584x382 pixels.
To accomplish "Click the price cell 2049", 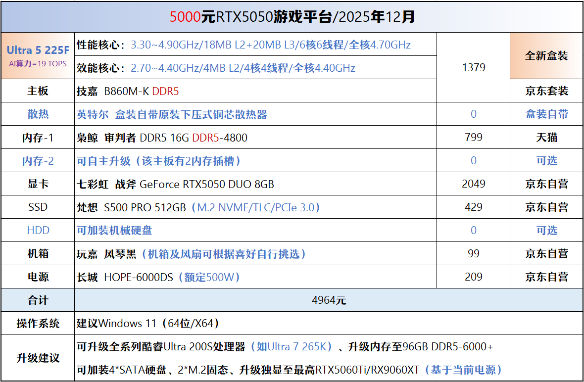I will pyautogui.click(x=473, y=184).
